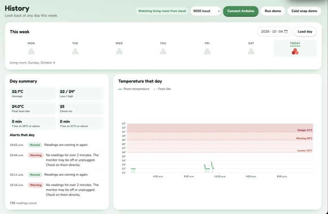Click the THU day label
328x214 pixels.
point(163,43)
